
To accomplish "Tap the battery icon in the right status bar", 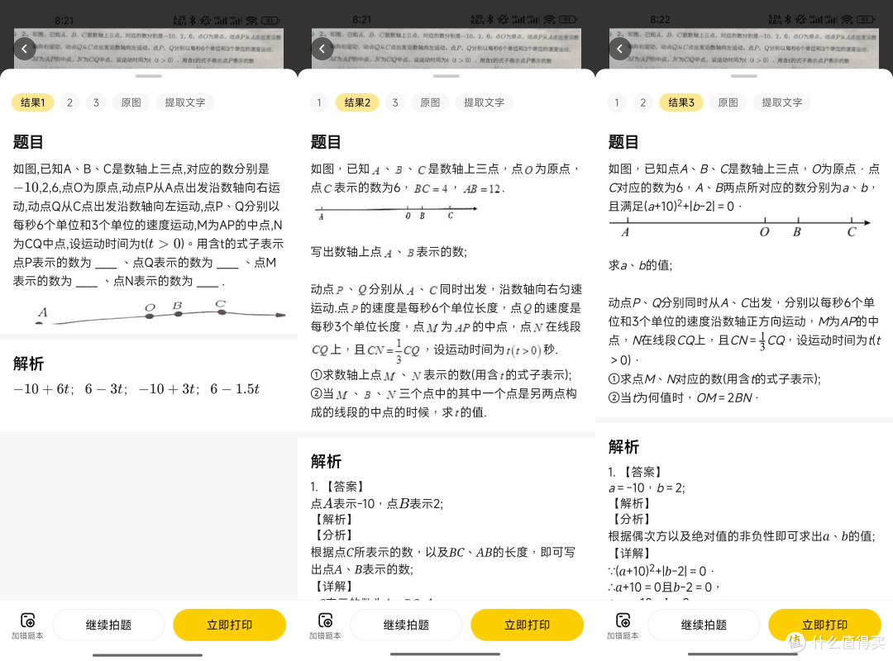I will 866,20.
